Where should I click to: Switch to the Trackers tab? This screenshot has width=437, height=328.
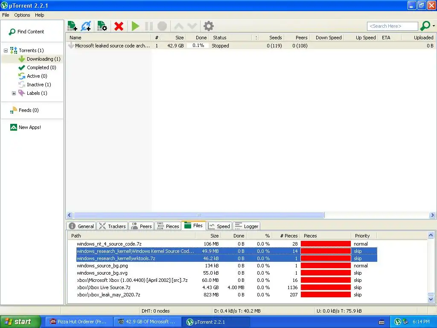click(113, 226)
